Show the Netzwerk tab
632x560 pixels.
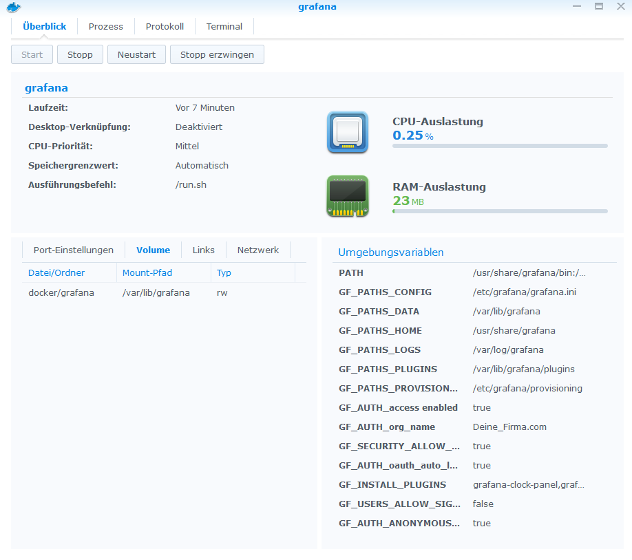[x=258, y=250]
